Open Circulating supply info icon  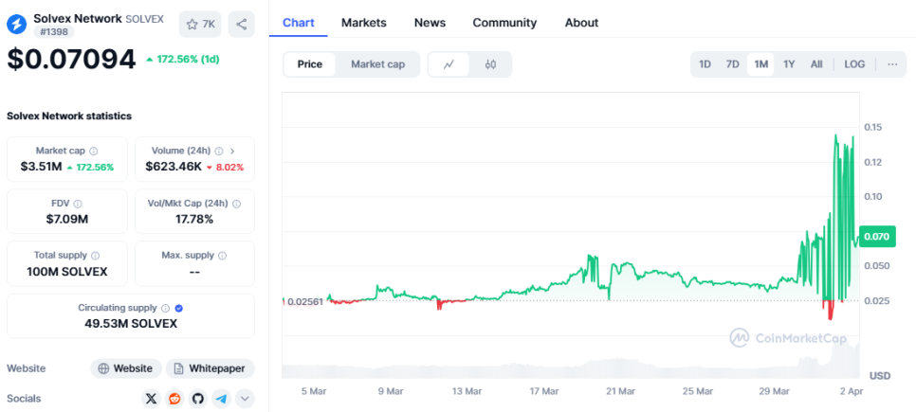(x=165, y=308)
